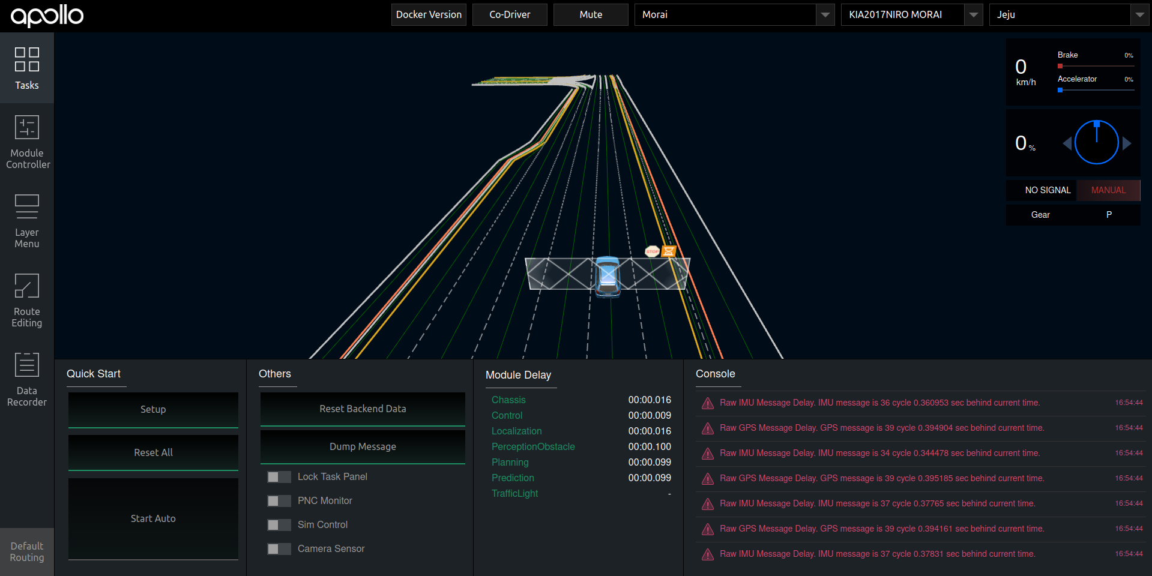Turn on the Sim Control switch

(279, 525)
